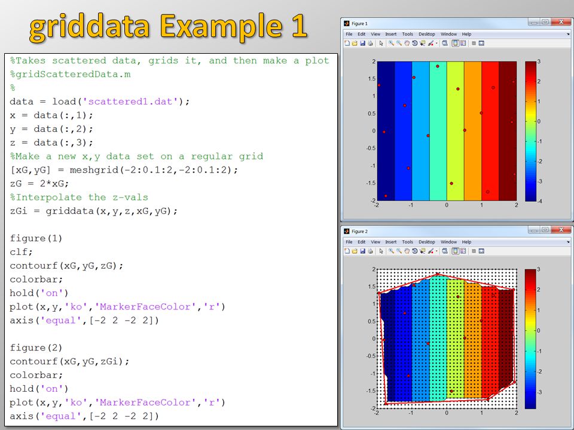The height and width of the screenshot is (430, 574).
Task: Print Figure 1 with the printer icon
Action: click(x=370, y=43)
